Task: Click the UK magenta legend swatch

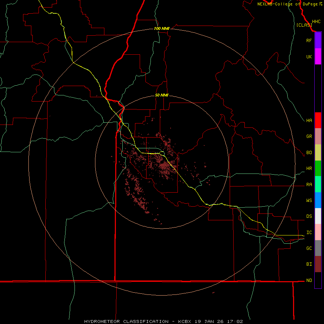Action: coord(318,57)
